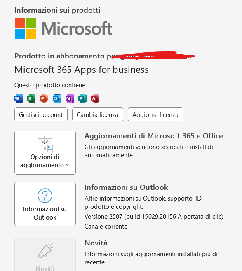Screen dimensions: 242x271
Task: Click the megaphone Novità icon
Action: pyautogui.click(x=45, y=250)
